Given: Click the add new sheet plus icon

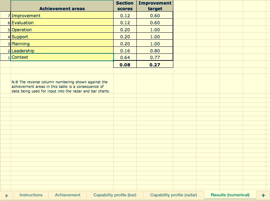Looking at the screenshot, I should click(263, 195).
